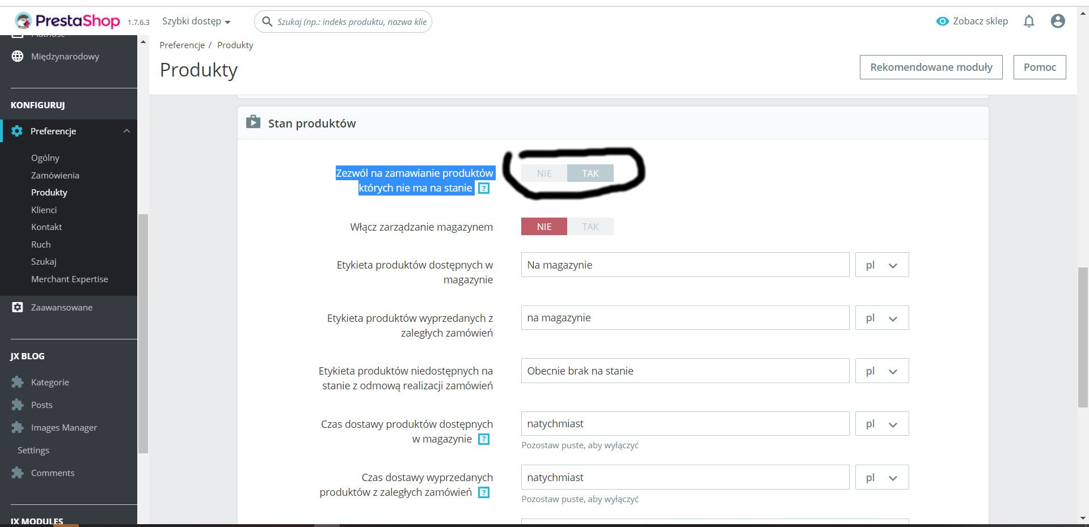Click the na magazynie backorder label field
The image size is (1089, 527).
click(685, 318)
